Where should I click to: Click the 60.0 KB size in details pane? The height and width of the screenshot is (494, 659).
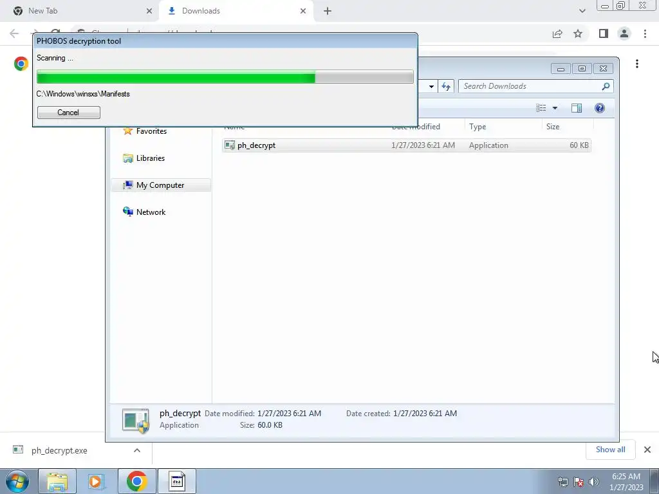(270, 425)
